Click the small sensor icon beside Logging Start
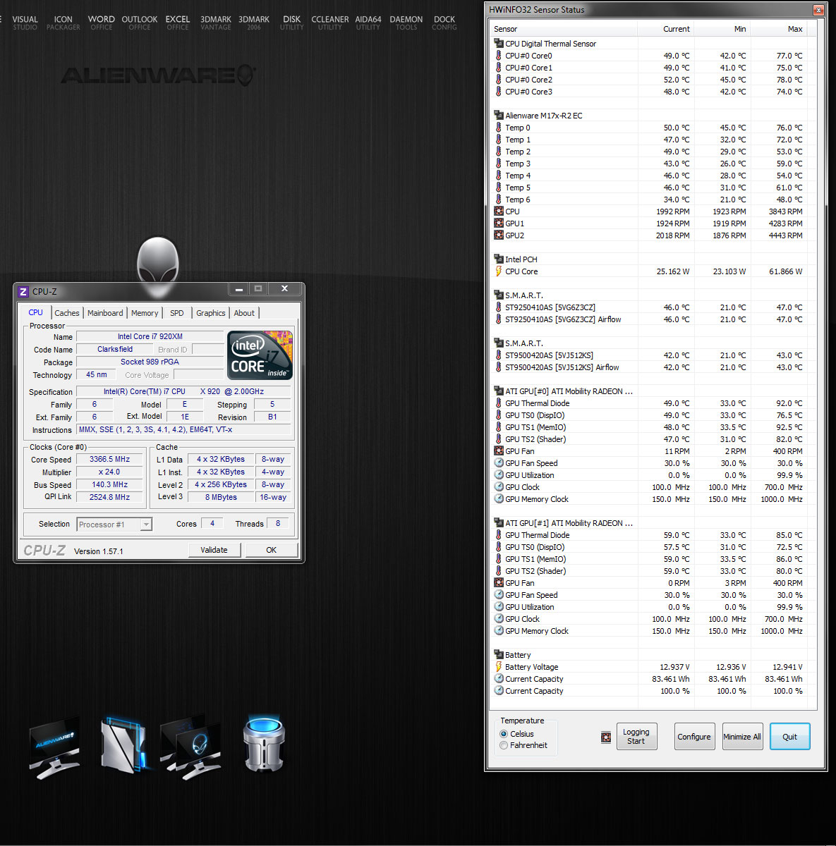Image resolution: width=836 pixels, height=846 pixels. (x=606, y=737)
